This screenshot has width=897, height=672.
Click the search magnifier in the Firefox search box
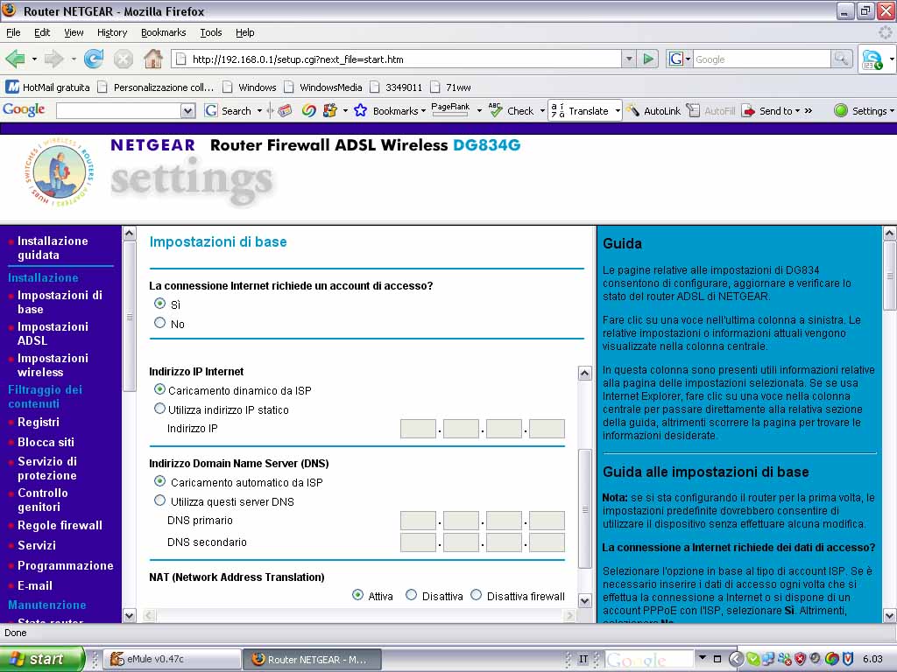coord(841,59)
